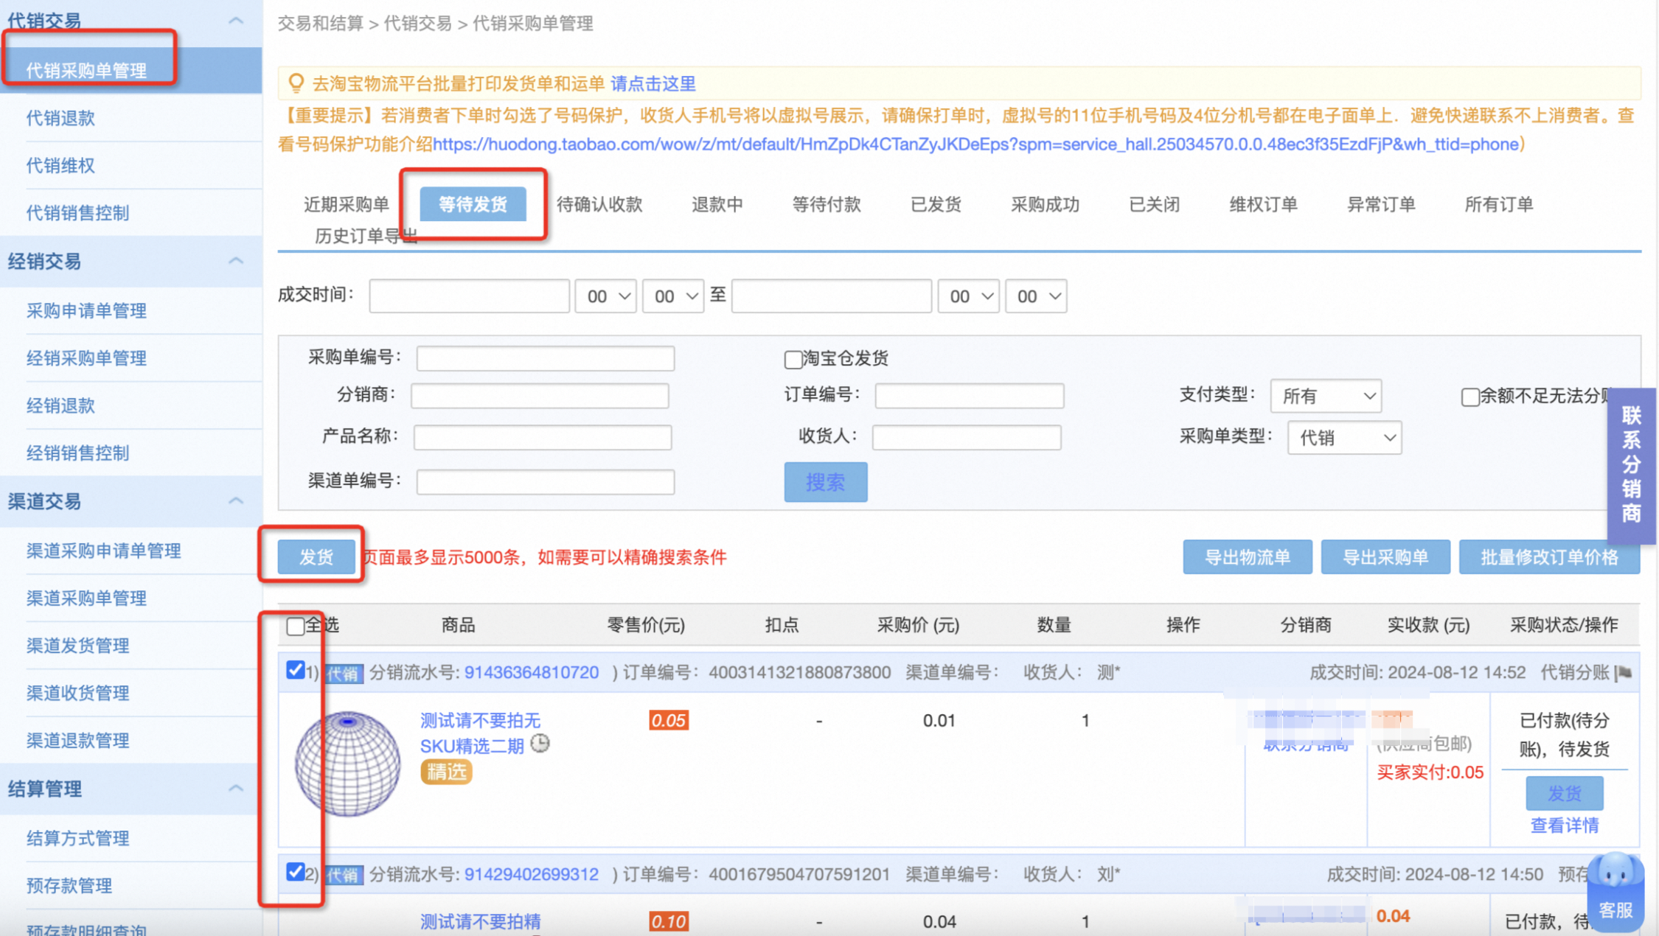Screen dimensions: 1659x936
Task: Switch to the 待确认收款 tab
Action: pos(599,204)
